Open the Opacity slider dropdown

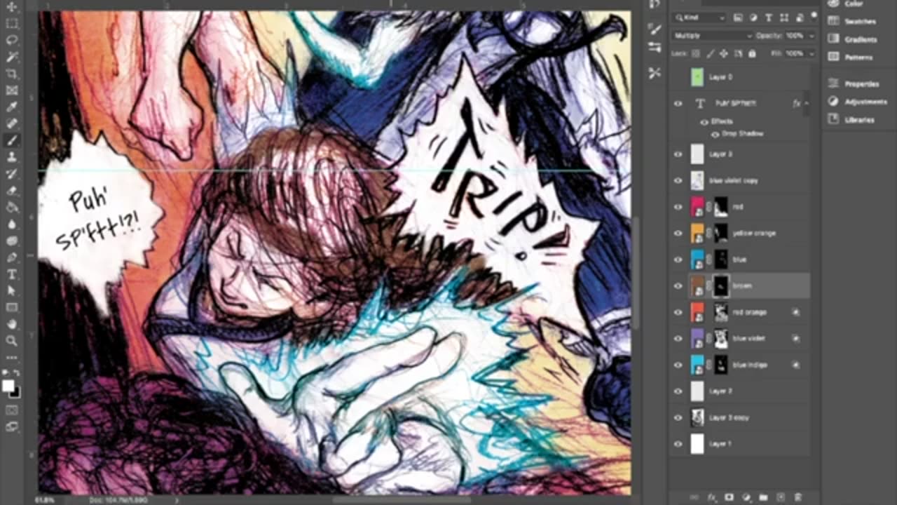[x=812, y=36]
